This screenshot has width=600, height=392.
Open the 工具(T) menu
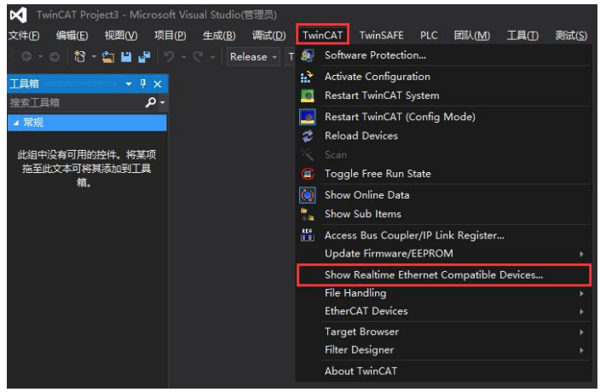522,36
